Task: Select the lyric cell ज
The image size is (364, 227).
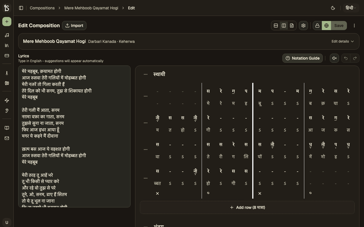Action: (x=323, y=130)
